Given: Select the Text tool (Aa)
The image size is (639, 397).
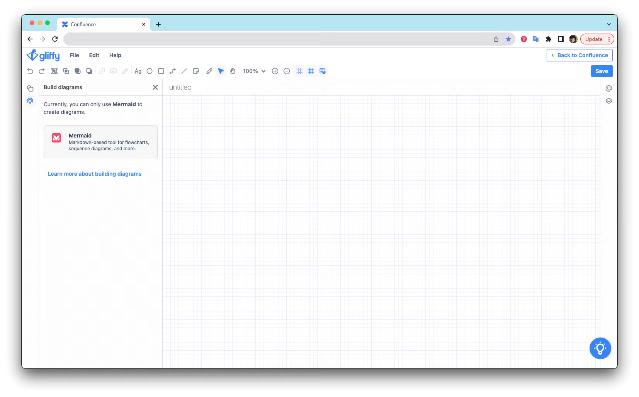Looking at the screenshot, I should coord(138,71).
